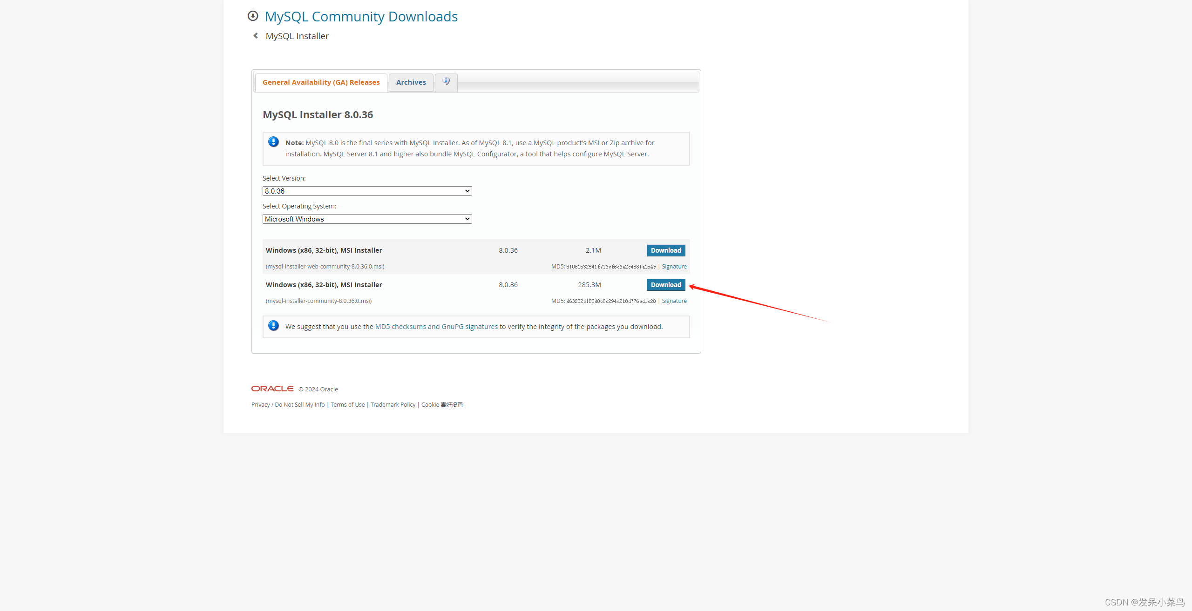Open Cookie preferences footer link
The height and width of the screenshot is (611, 1192).
442,405
